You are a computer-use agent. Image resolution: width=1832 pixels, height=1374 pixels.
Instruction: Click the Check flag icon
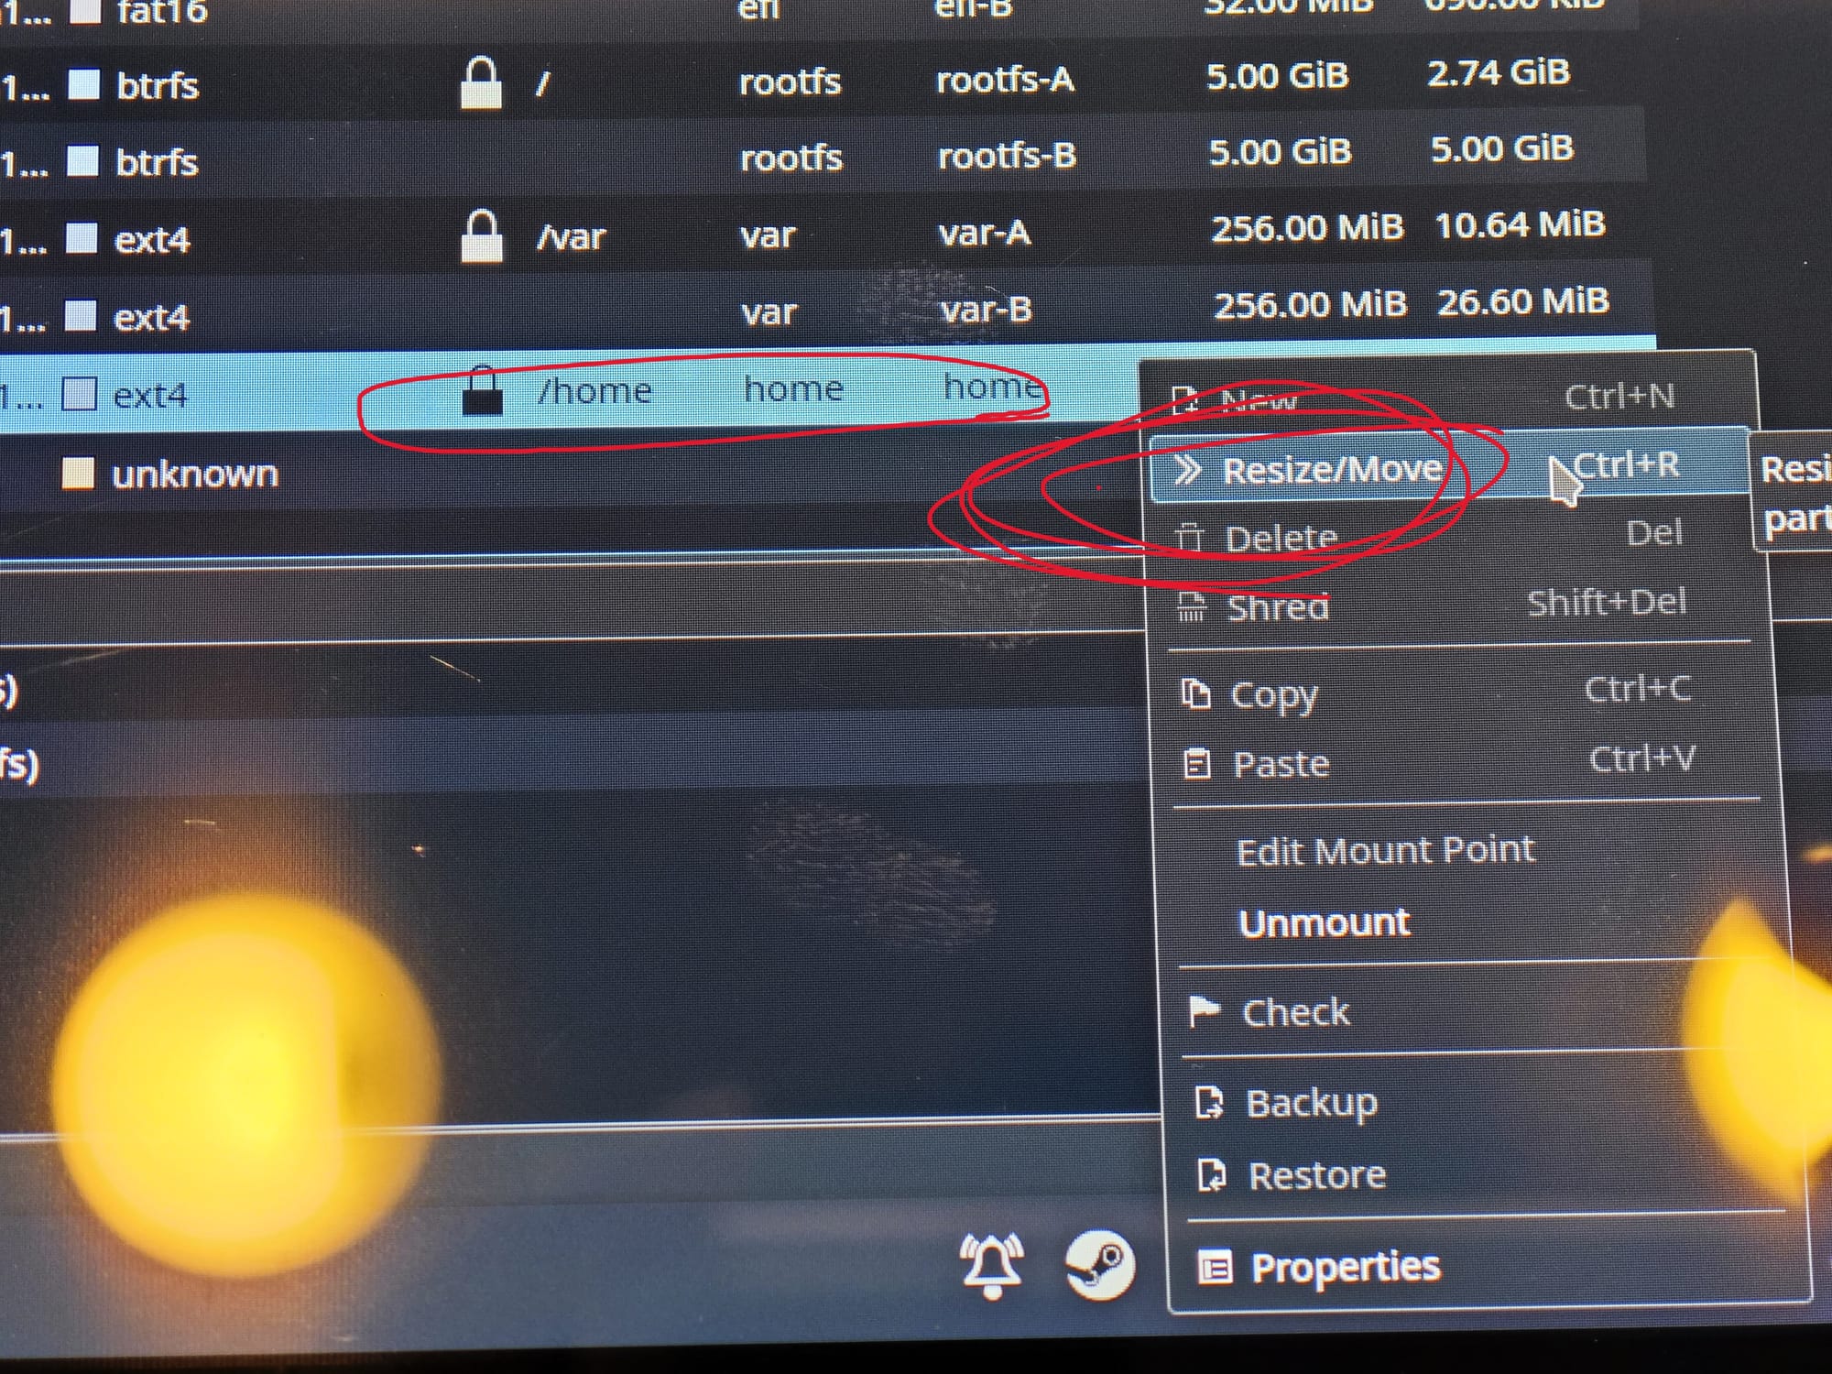point(1203,1011)
